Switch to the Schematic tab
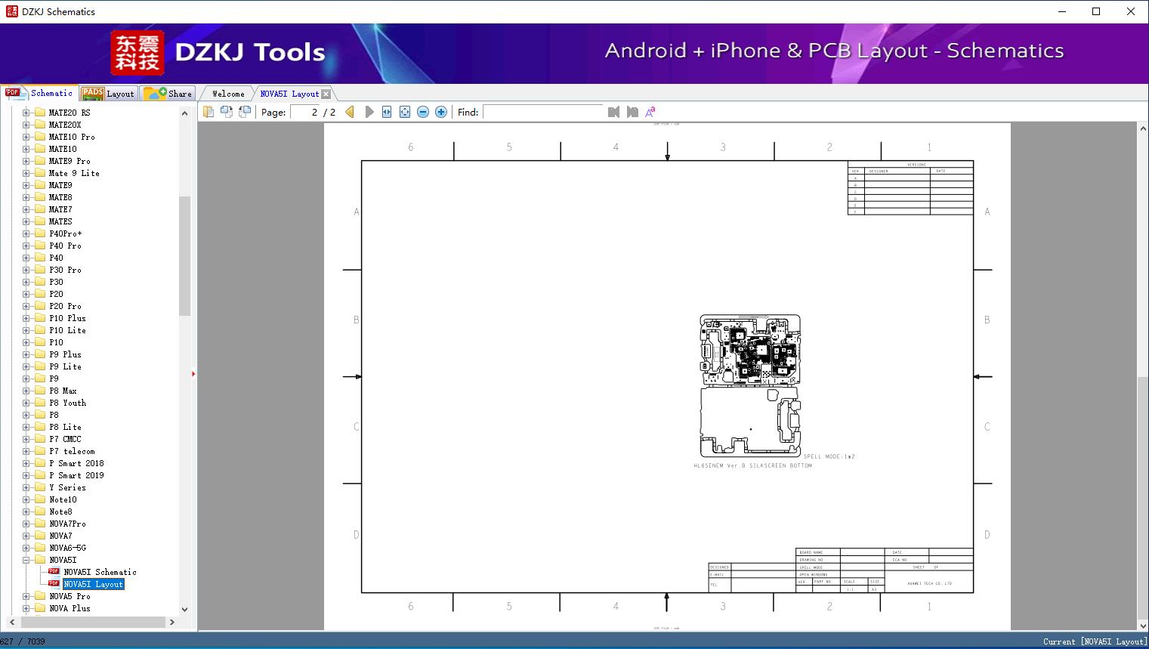 tap(39, 93)
